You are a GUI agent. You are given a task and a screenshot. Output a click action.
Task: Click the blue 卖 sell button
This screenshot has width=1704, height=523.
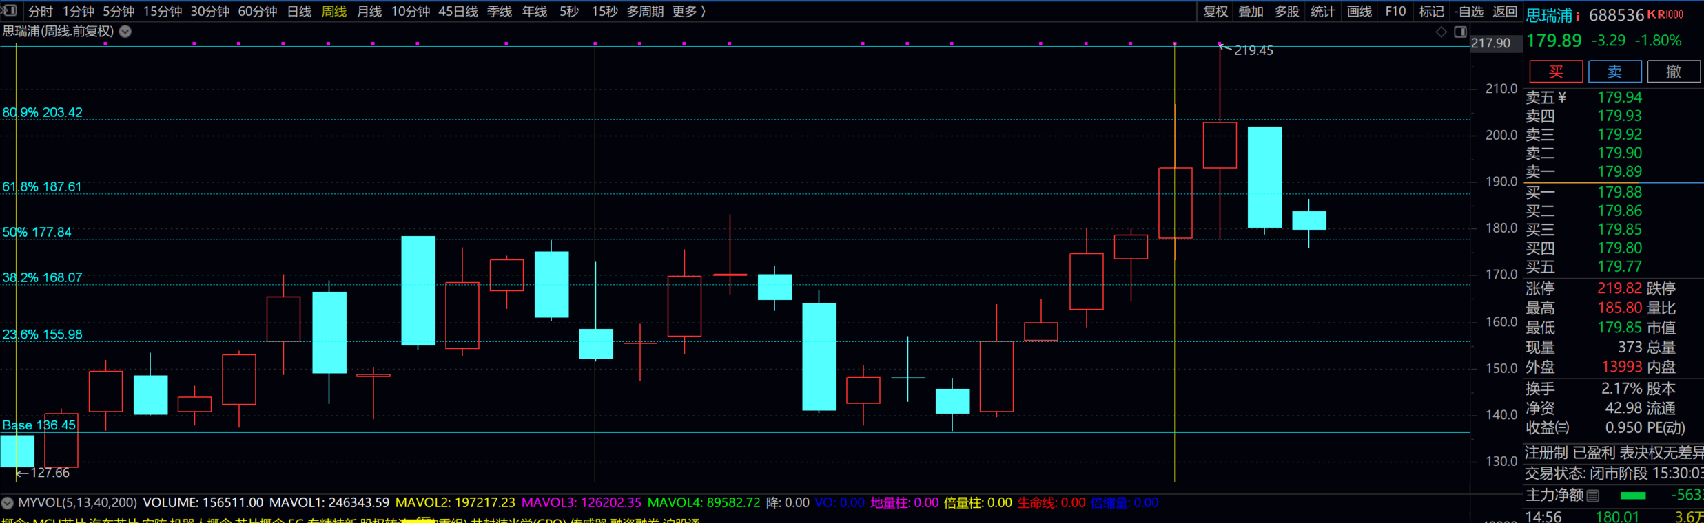(1614, 72)
